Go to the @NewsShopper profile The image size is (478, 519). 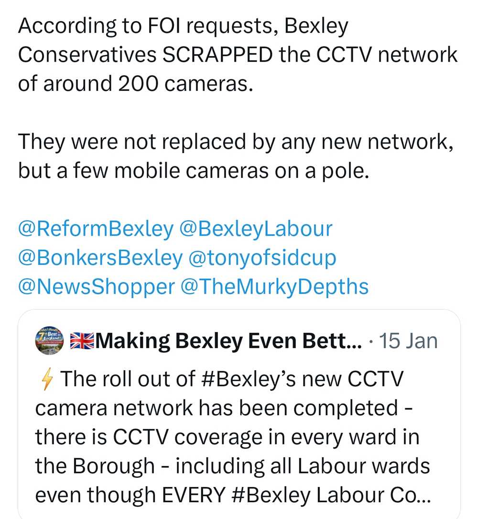97,287
